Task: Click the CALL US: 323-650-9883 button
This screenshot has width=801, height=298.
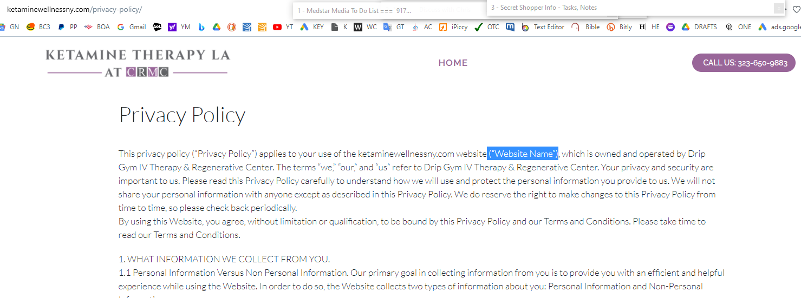Action: click(x=745, y=63)
